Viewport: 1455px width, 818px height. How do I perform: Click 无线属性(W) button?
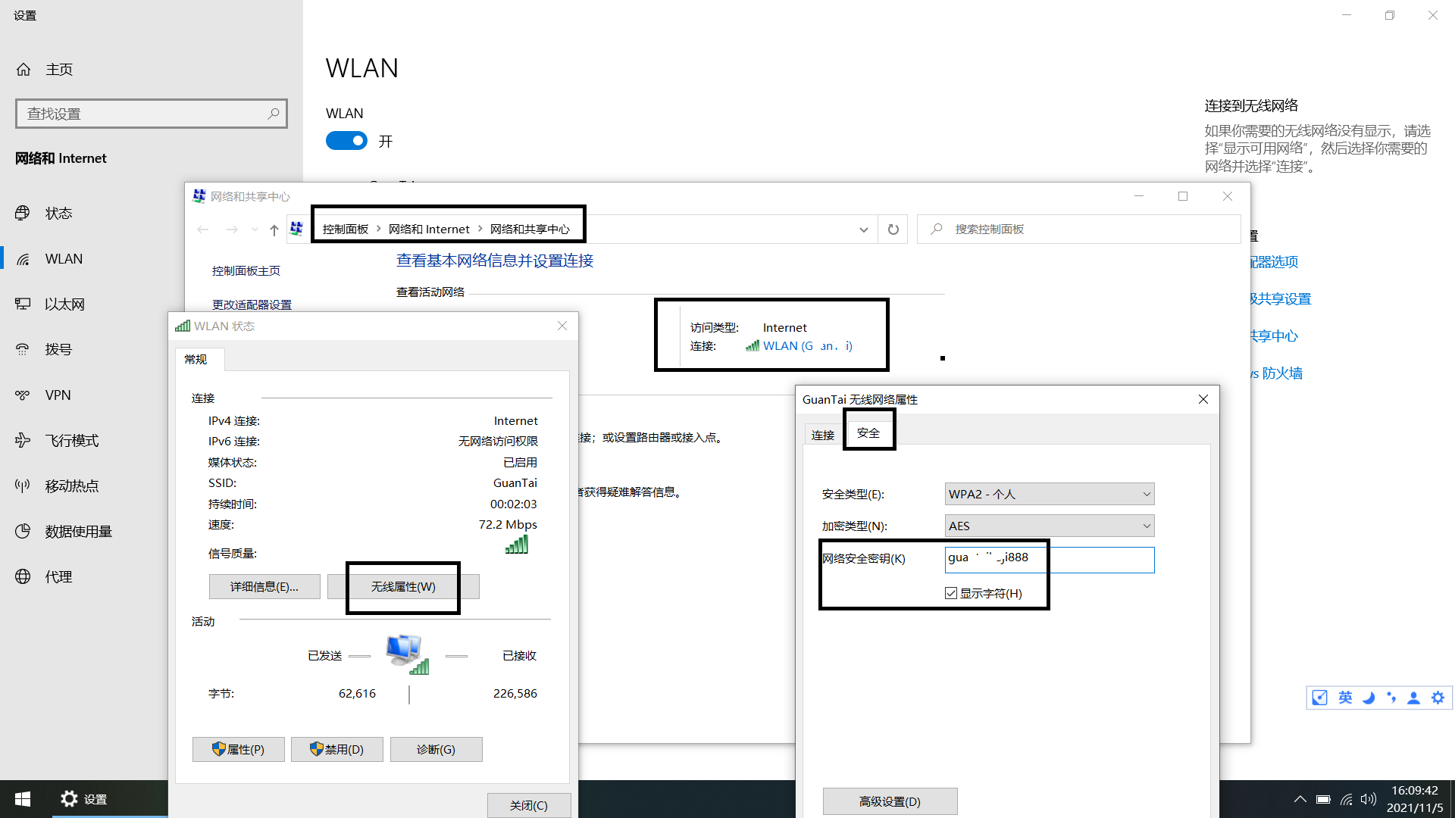pos(403,586)
